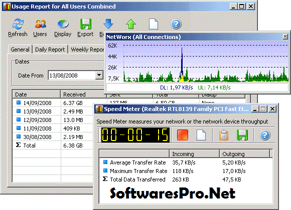The height and width of the screenshot is (210, 291).
Task: Click the 13.0 MB received value
Action: coord(73,120)
